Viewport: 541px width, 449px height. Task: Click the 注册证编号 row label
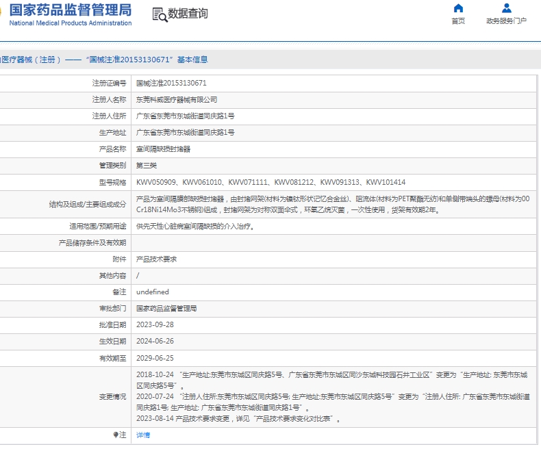(109, 83)
